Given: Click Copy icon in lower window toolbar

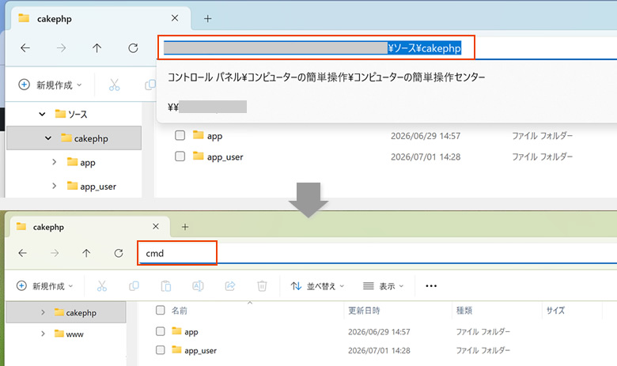Looking at the screenshot, I should 134,286.
